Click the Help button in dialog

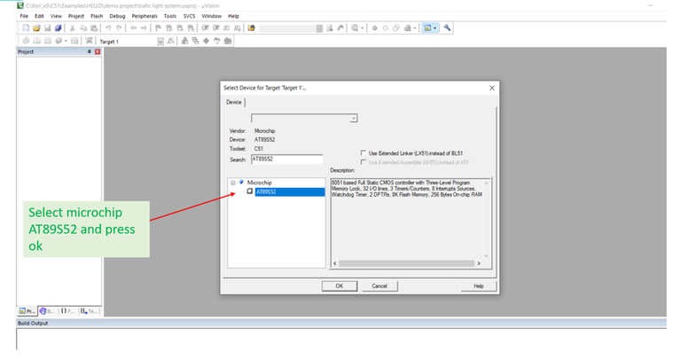[x=478, y=286]
